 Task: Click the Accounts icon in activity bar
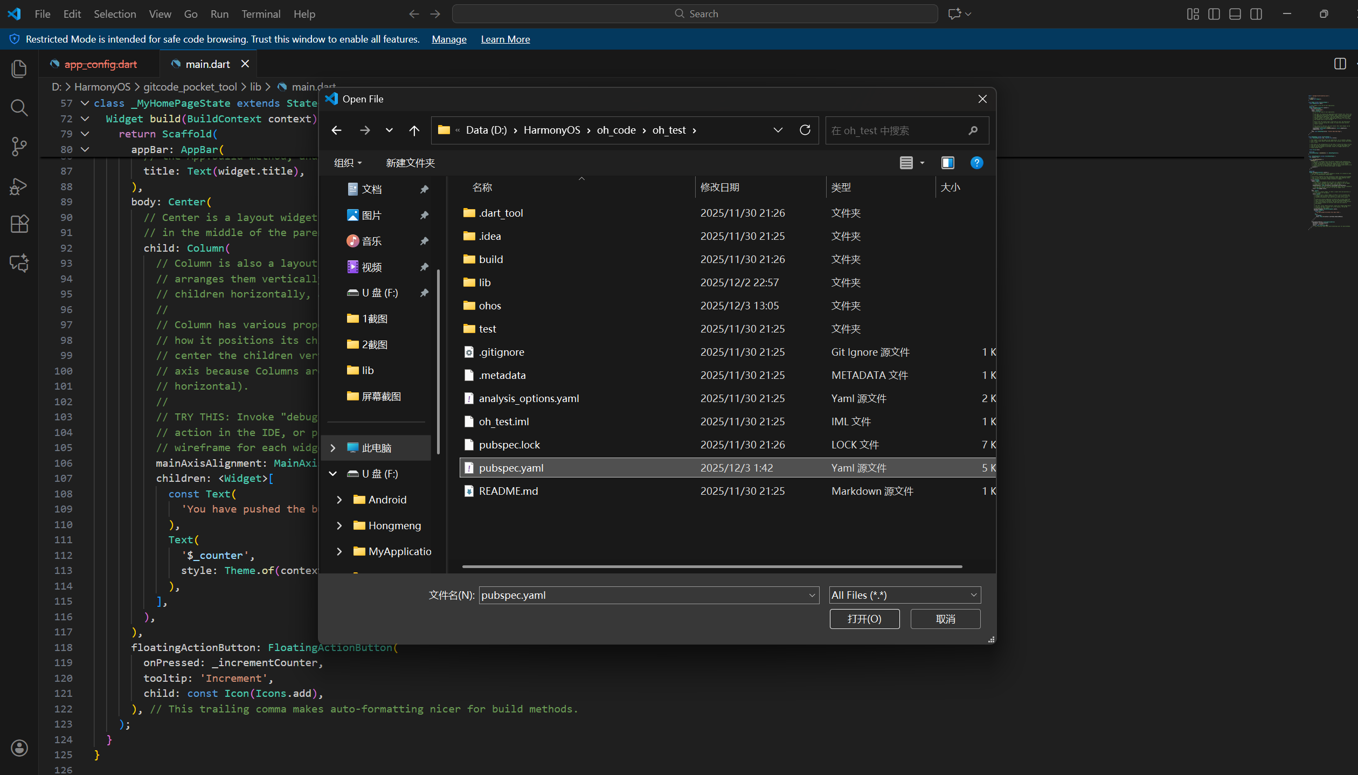tap(19, 748)
